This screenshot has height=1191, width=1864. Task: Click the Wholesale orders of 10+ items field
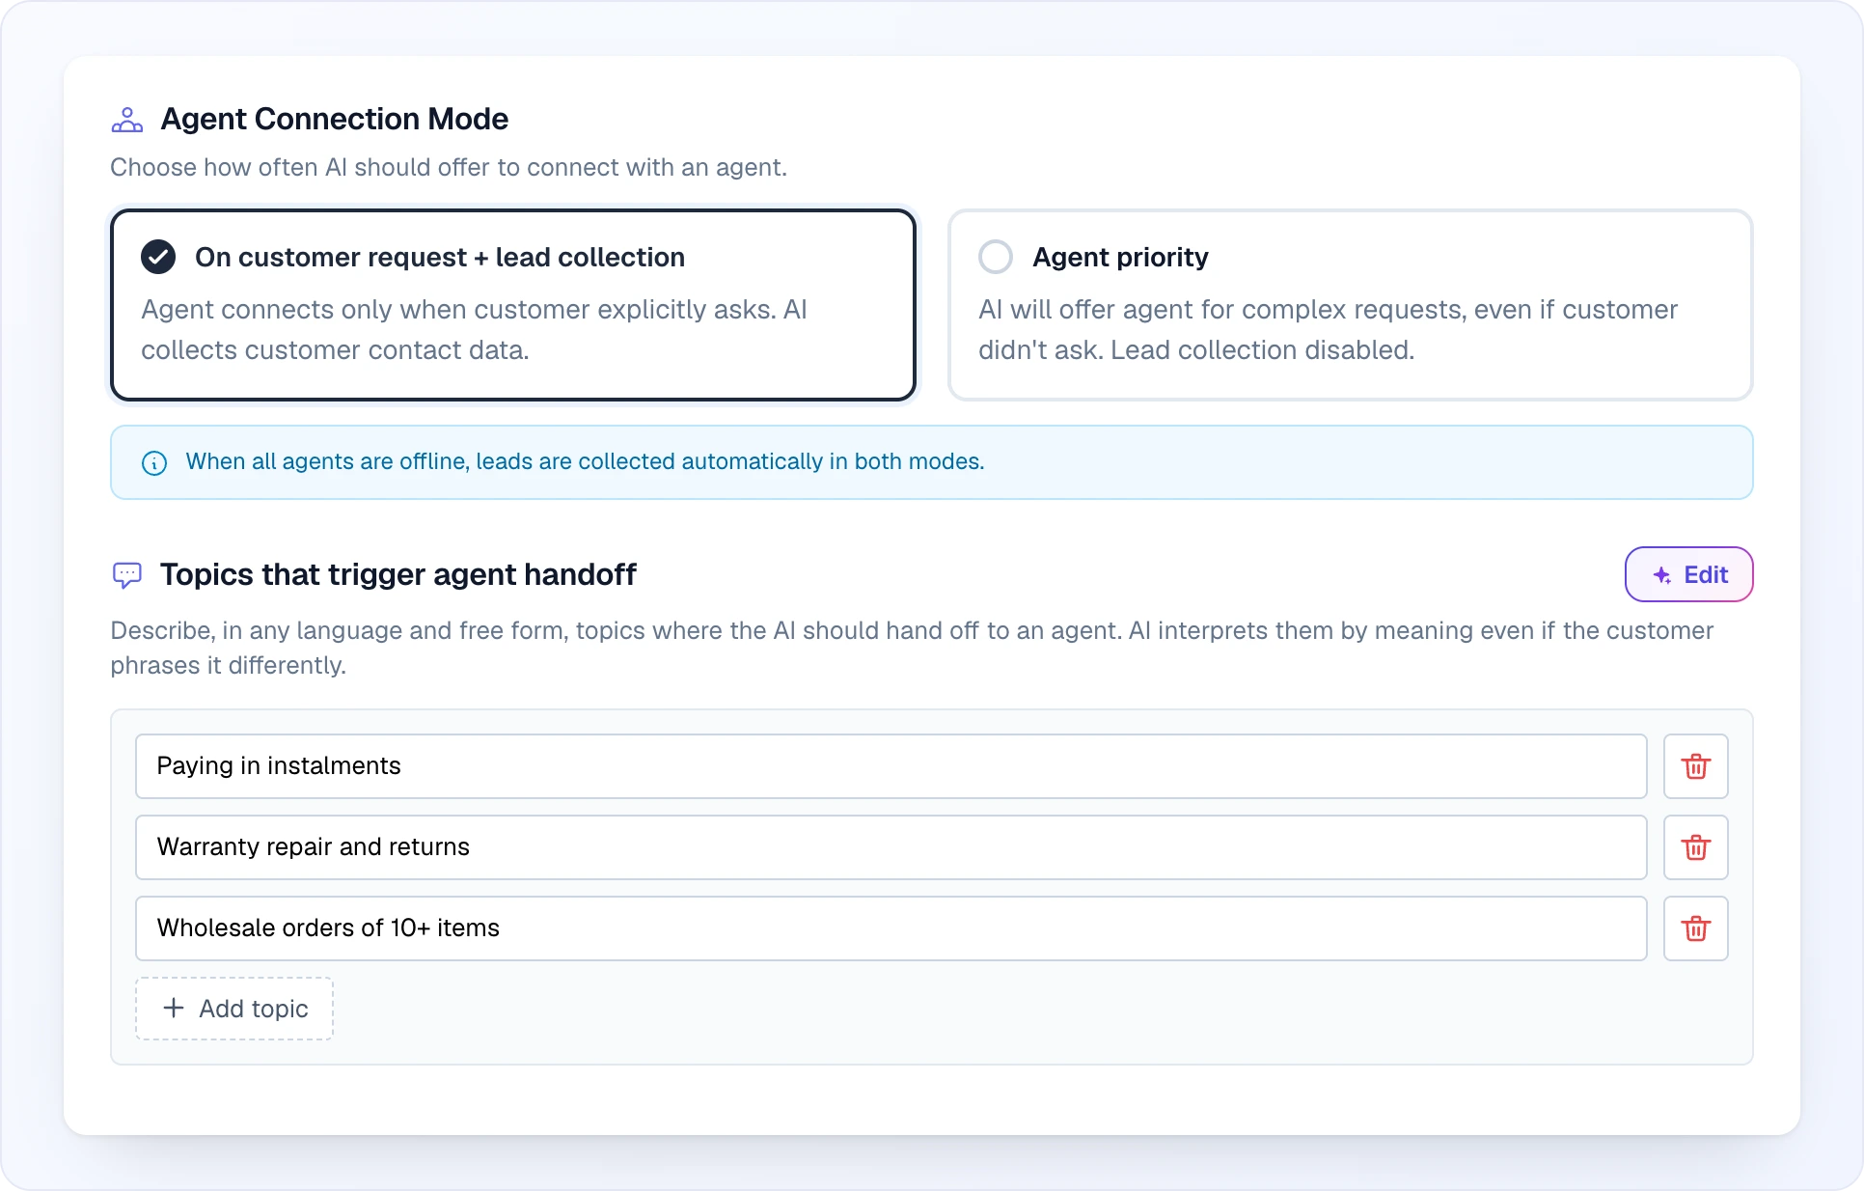pyautogui.click(x=891, y=928)
